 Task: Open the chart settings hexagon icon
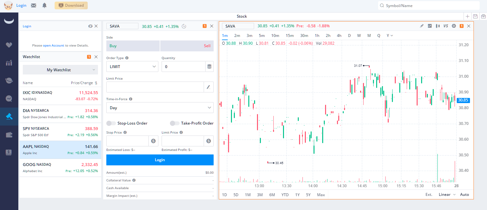click(x=454, y=26)
